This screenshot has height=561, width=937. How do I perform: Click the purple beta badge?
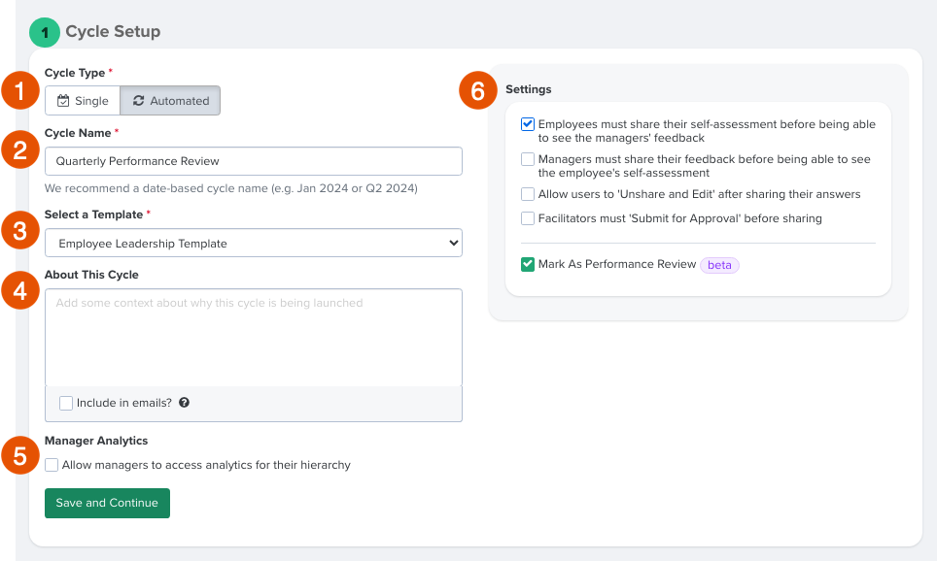pos(719,264)
